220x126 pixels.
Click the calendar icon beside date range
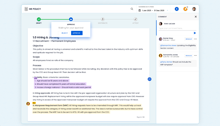pos(139,11)
